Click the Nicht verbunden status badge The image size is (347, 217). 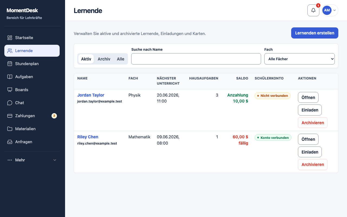point(272,96)
